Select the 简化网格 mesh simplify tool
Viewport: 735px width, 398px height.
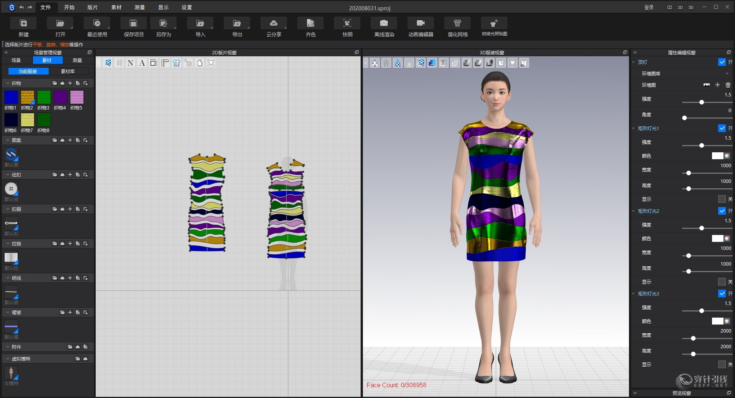[x=457, y=27]
